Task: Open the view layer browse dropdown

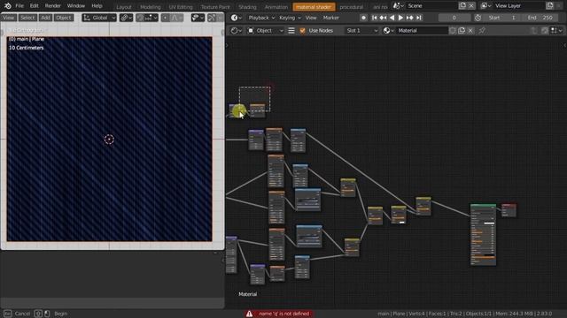Action: click(x=485, y=6)
